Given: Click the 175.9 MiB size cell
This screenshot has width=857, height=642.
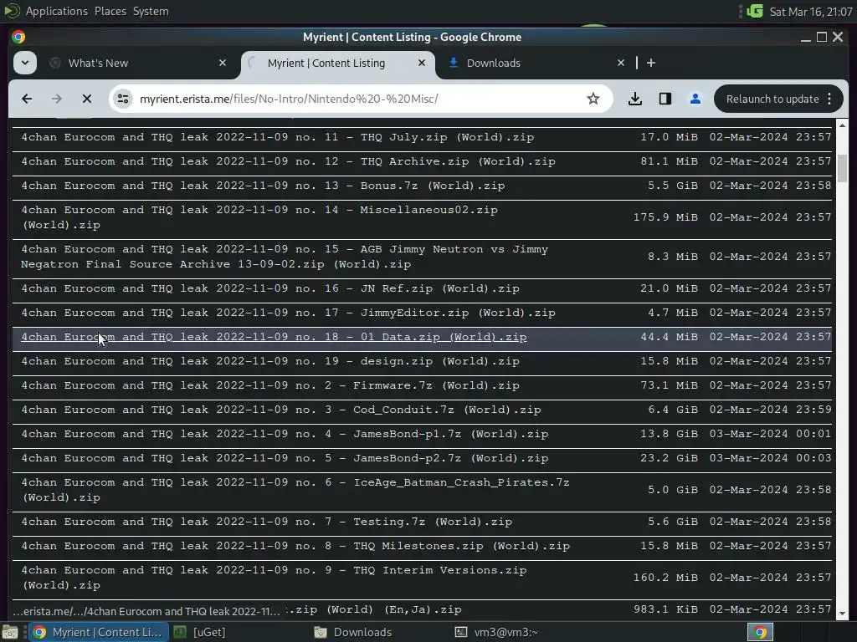Looking at the screenshot, I should 665,217.
